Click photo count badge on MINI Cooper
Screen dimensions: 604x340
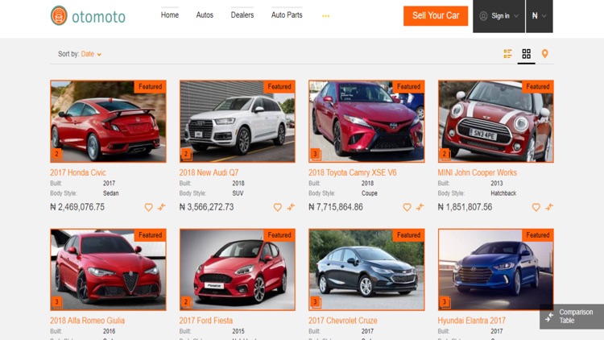coord(445,154)
